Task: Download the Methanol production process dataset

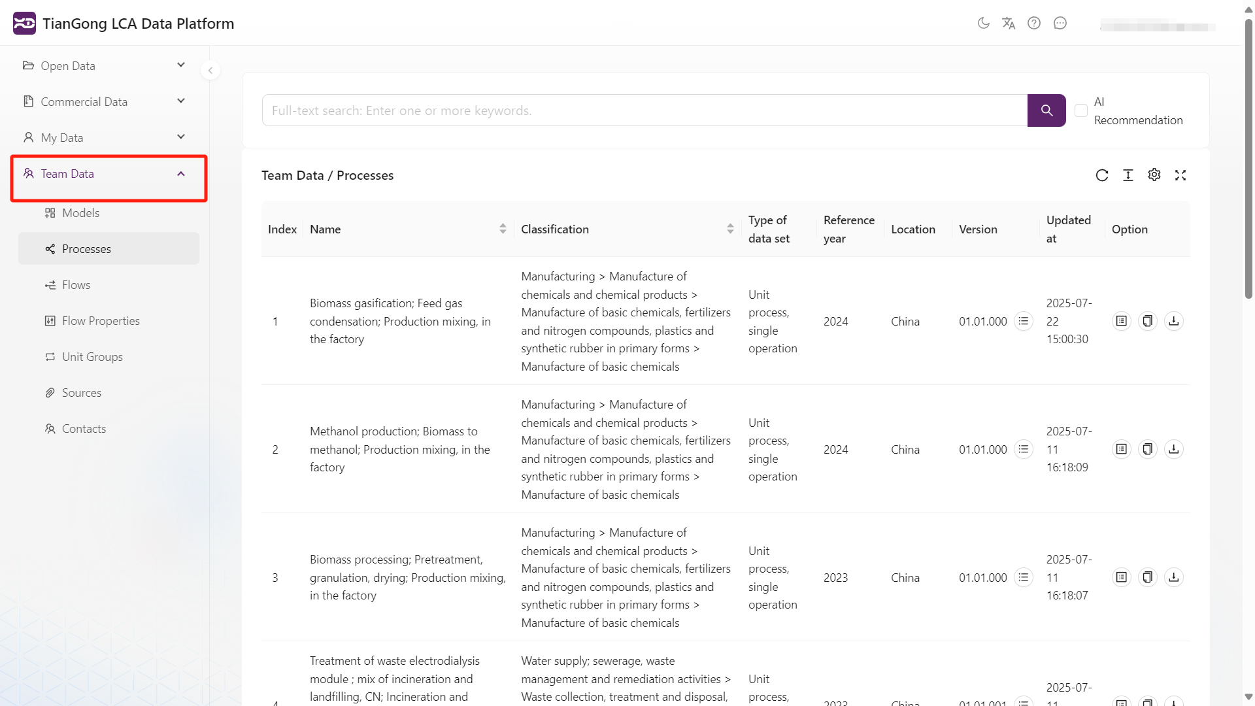Action: [x=1174, y=449]
